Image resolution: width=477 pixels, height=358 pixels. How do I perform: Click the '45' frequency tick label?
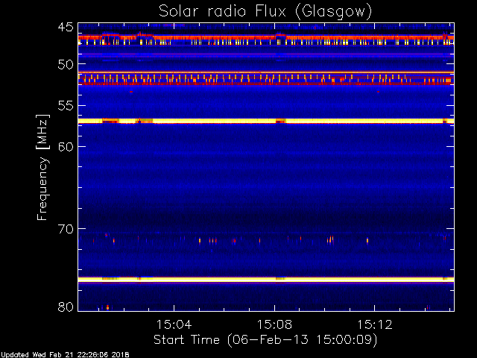point(66,28)
